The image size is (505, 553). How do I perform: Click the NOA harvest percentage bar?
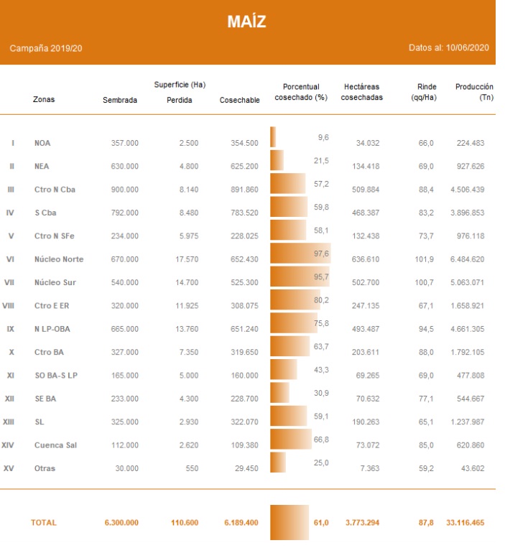[273, 137]
